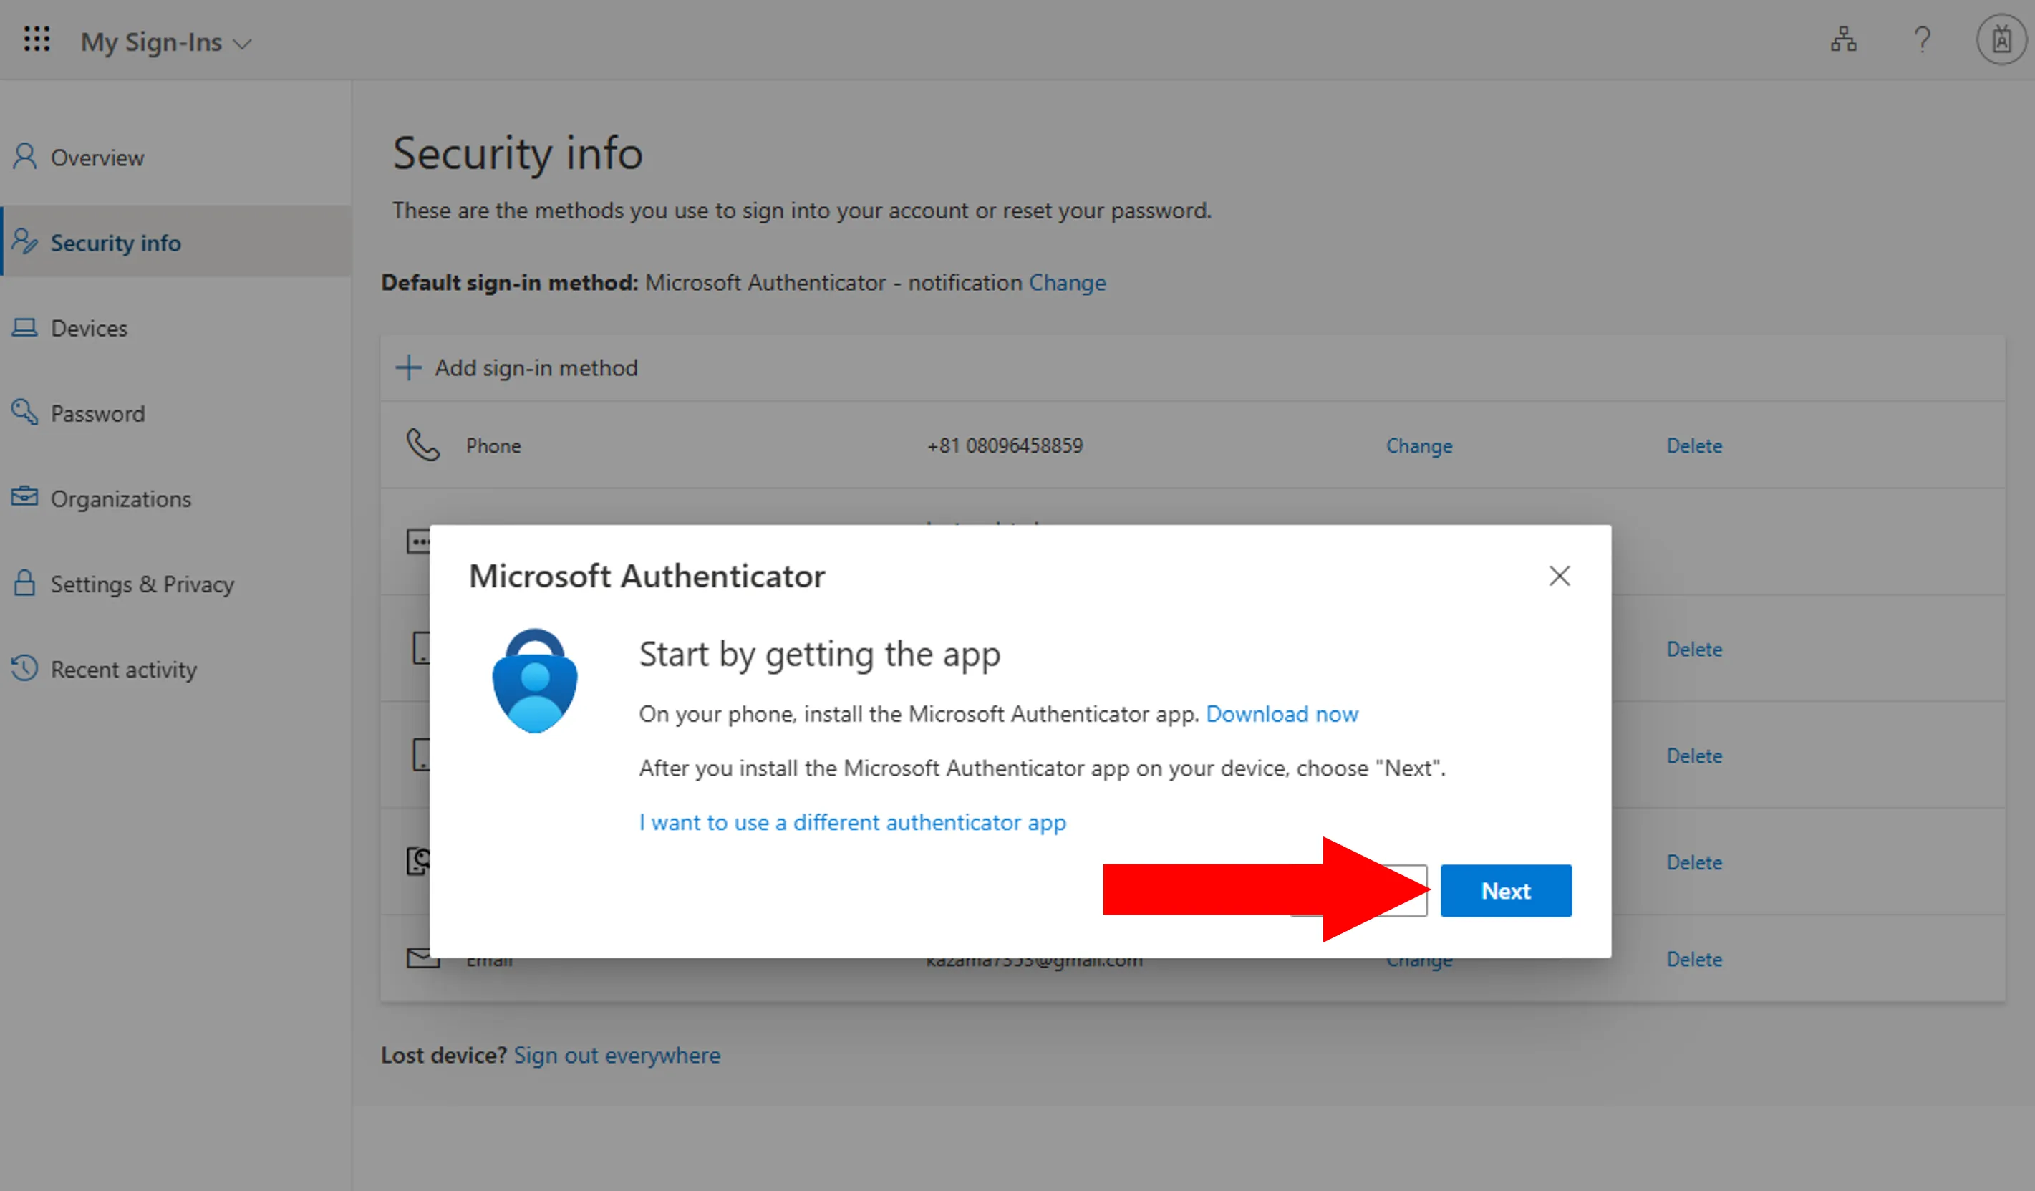The height and width of the screenshot is (1191, 2035).
Task: Click the Phone handset icon
Action: click(422, 445)
